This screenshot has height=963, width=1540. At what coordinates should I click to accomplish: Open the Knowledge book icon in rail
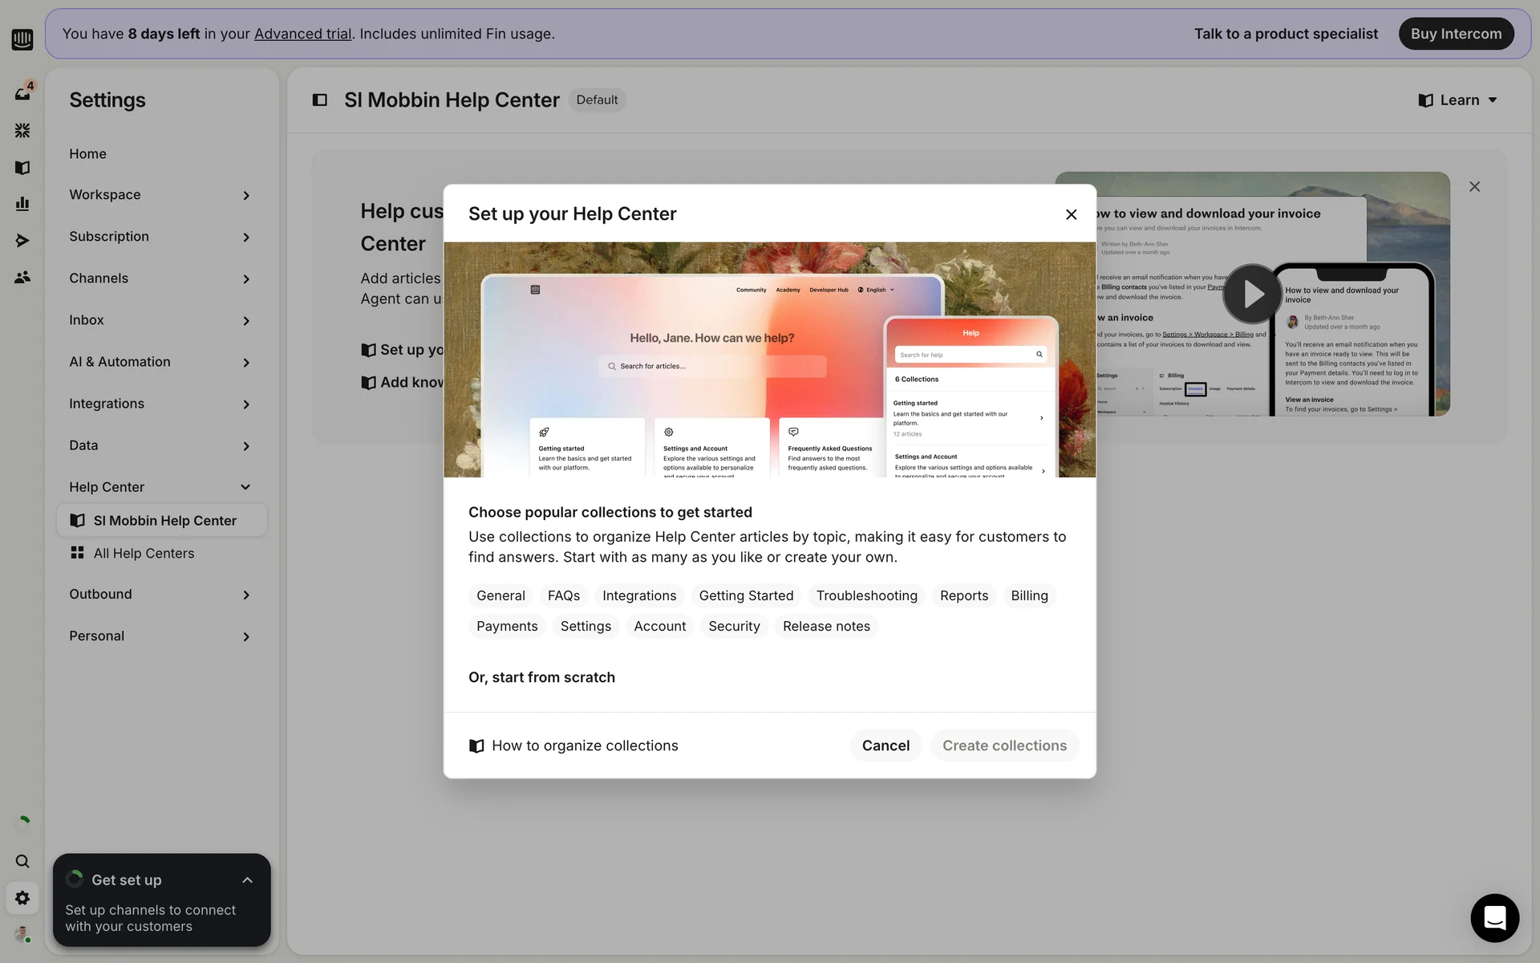22,168
